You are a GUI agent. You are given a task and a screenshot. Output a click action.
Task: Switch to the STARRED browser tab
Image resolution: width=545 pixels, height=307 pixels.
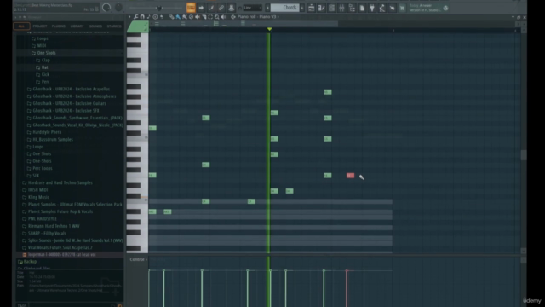point(114,26)
